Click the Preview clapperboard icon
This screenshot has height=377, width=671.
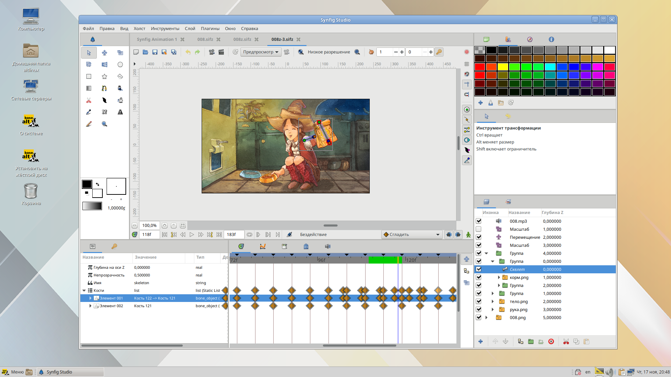tap(221, 52)
